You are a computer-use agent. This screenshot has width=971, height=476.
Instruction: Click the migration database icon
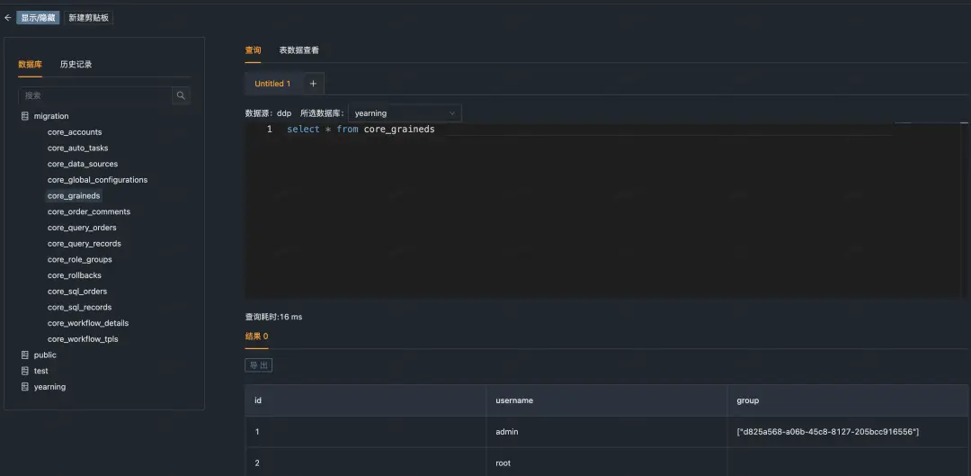pyautogui.click(x=25, y=116)
